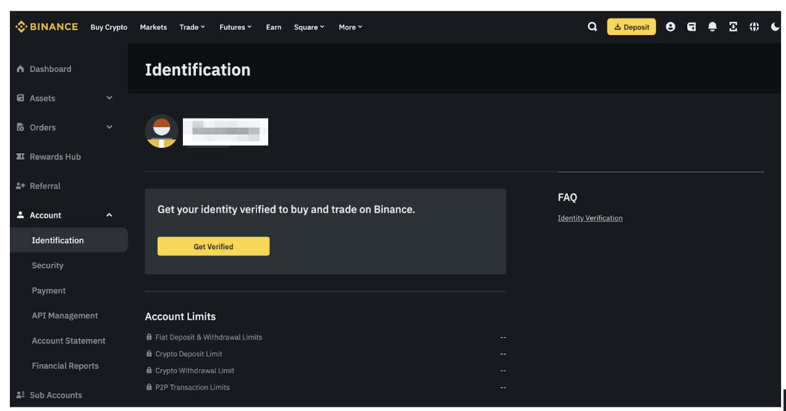Click the Binance logo
Viewport: 786px width, 411px height.
pyautogui.click(x=47, y=27)
